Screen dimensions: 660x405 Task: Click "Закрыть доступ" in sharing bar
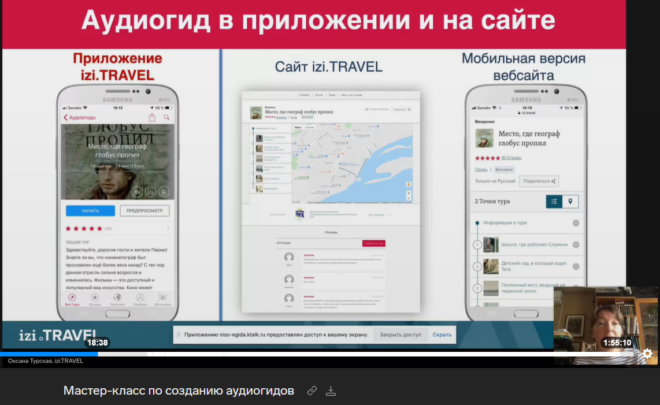coord(400,335)
